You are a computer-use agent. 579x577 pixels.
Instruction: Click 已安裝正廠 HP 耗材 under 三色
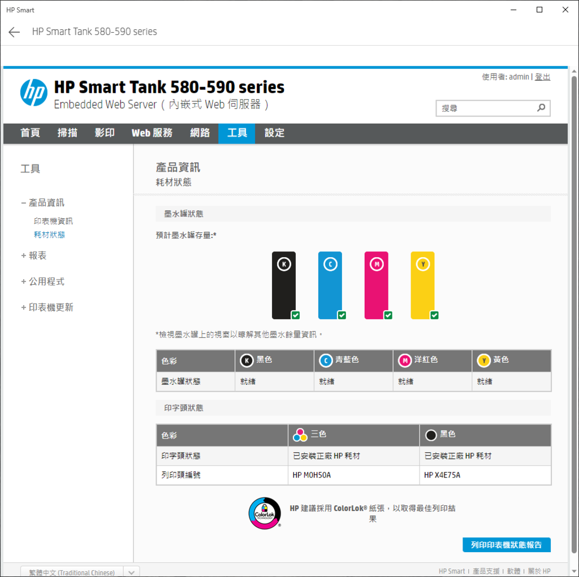[326, 456]
